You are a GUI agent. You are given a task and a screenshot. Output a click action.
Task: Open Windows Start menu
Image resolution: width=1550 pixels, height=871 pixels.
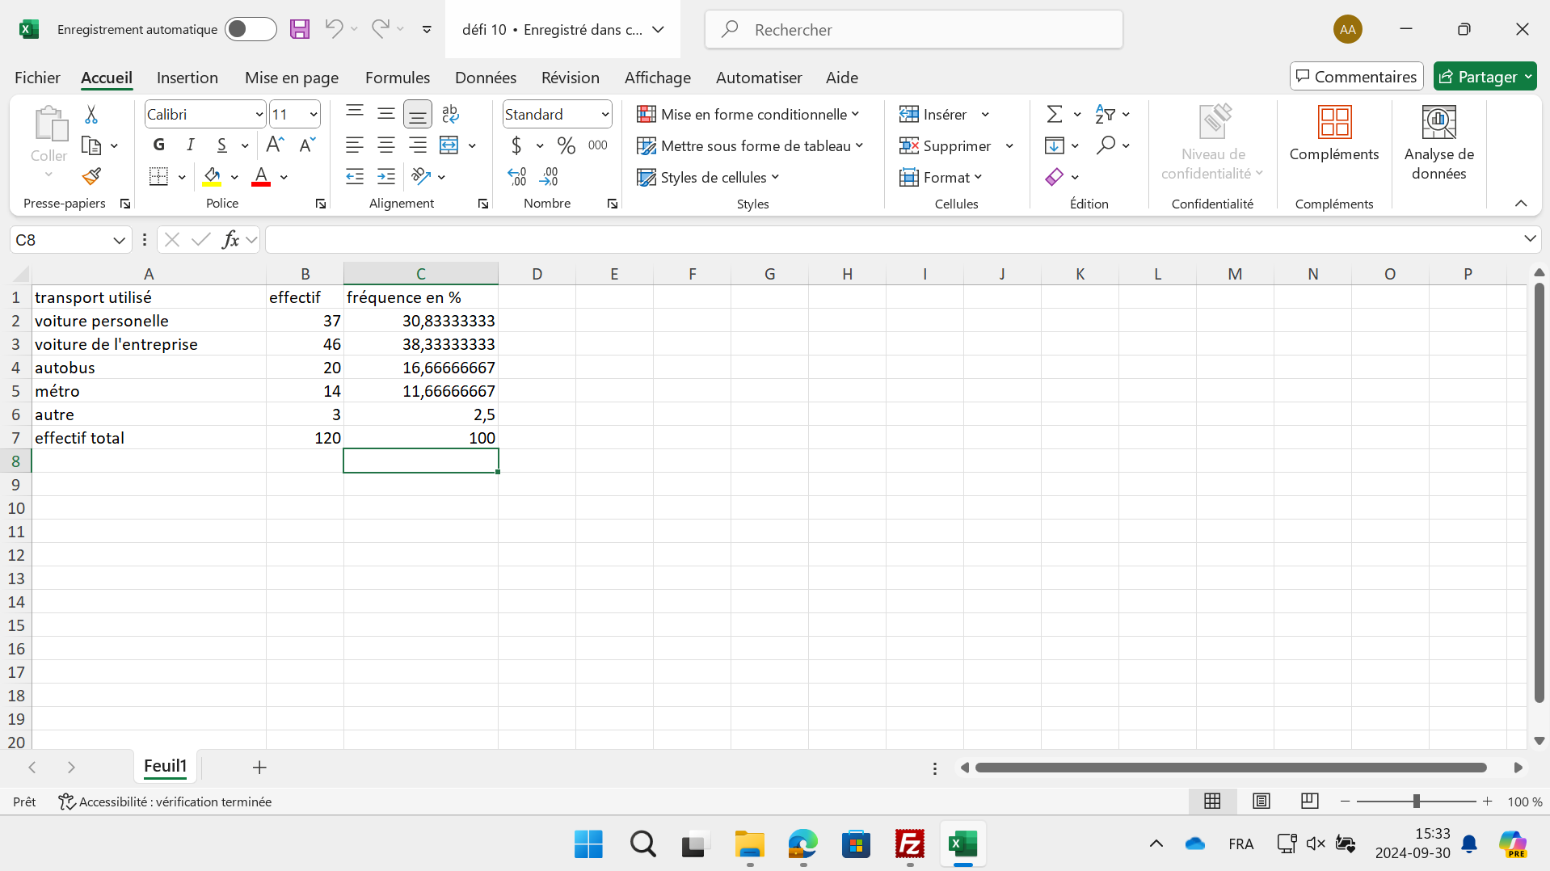(588, 844)
